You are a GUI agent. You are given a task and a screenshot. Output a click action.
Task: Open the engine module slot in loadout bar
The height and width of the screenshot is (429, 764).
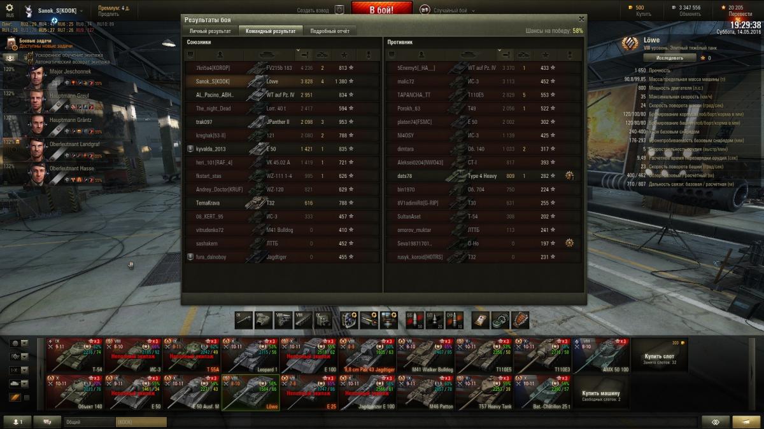tap(283, 320)
